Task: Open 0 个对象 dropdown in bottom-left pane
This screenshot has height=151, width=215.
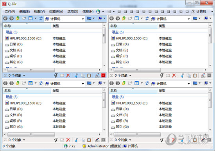Action: click(x=24, y=140)
